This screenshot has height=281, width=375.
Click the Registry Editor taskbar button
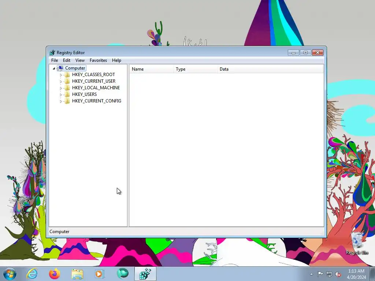point(145,274)
